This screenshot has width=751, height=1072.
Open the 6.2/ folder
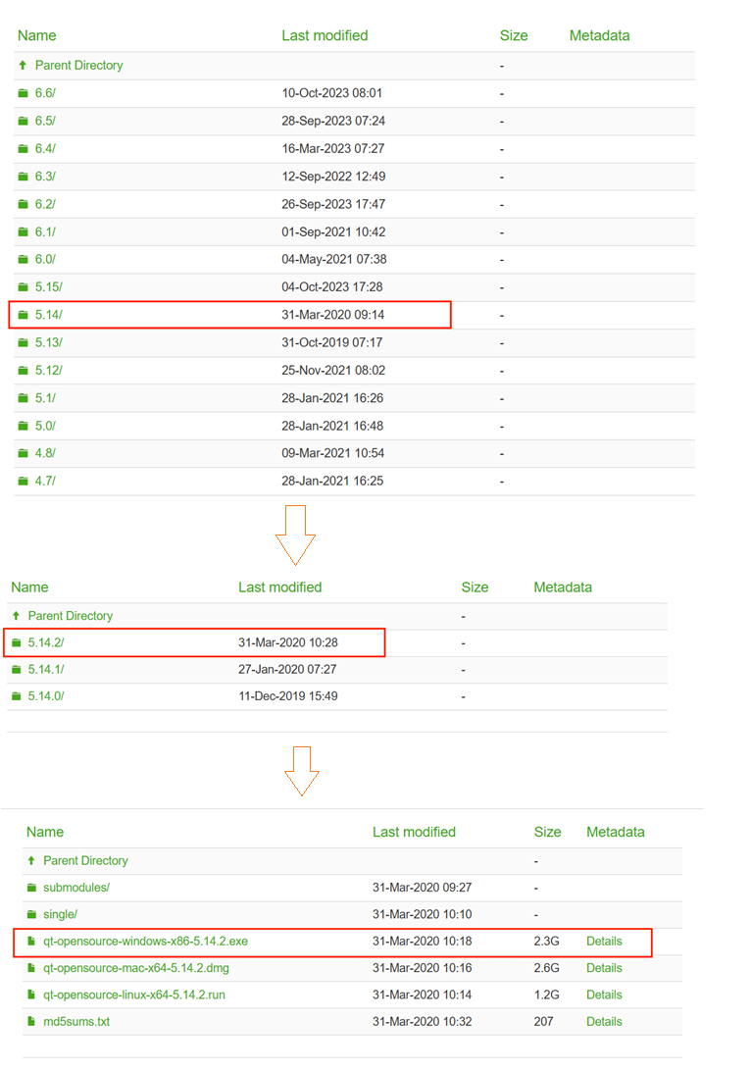pyautogui.click(x=45, y=204)
